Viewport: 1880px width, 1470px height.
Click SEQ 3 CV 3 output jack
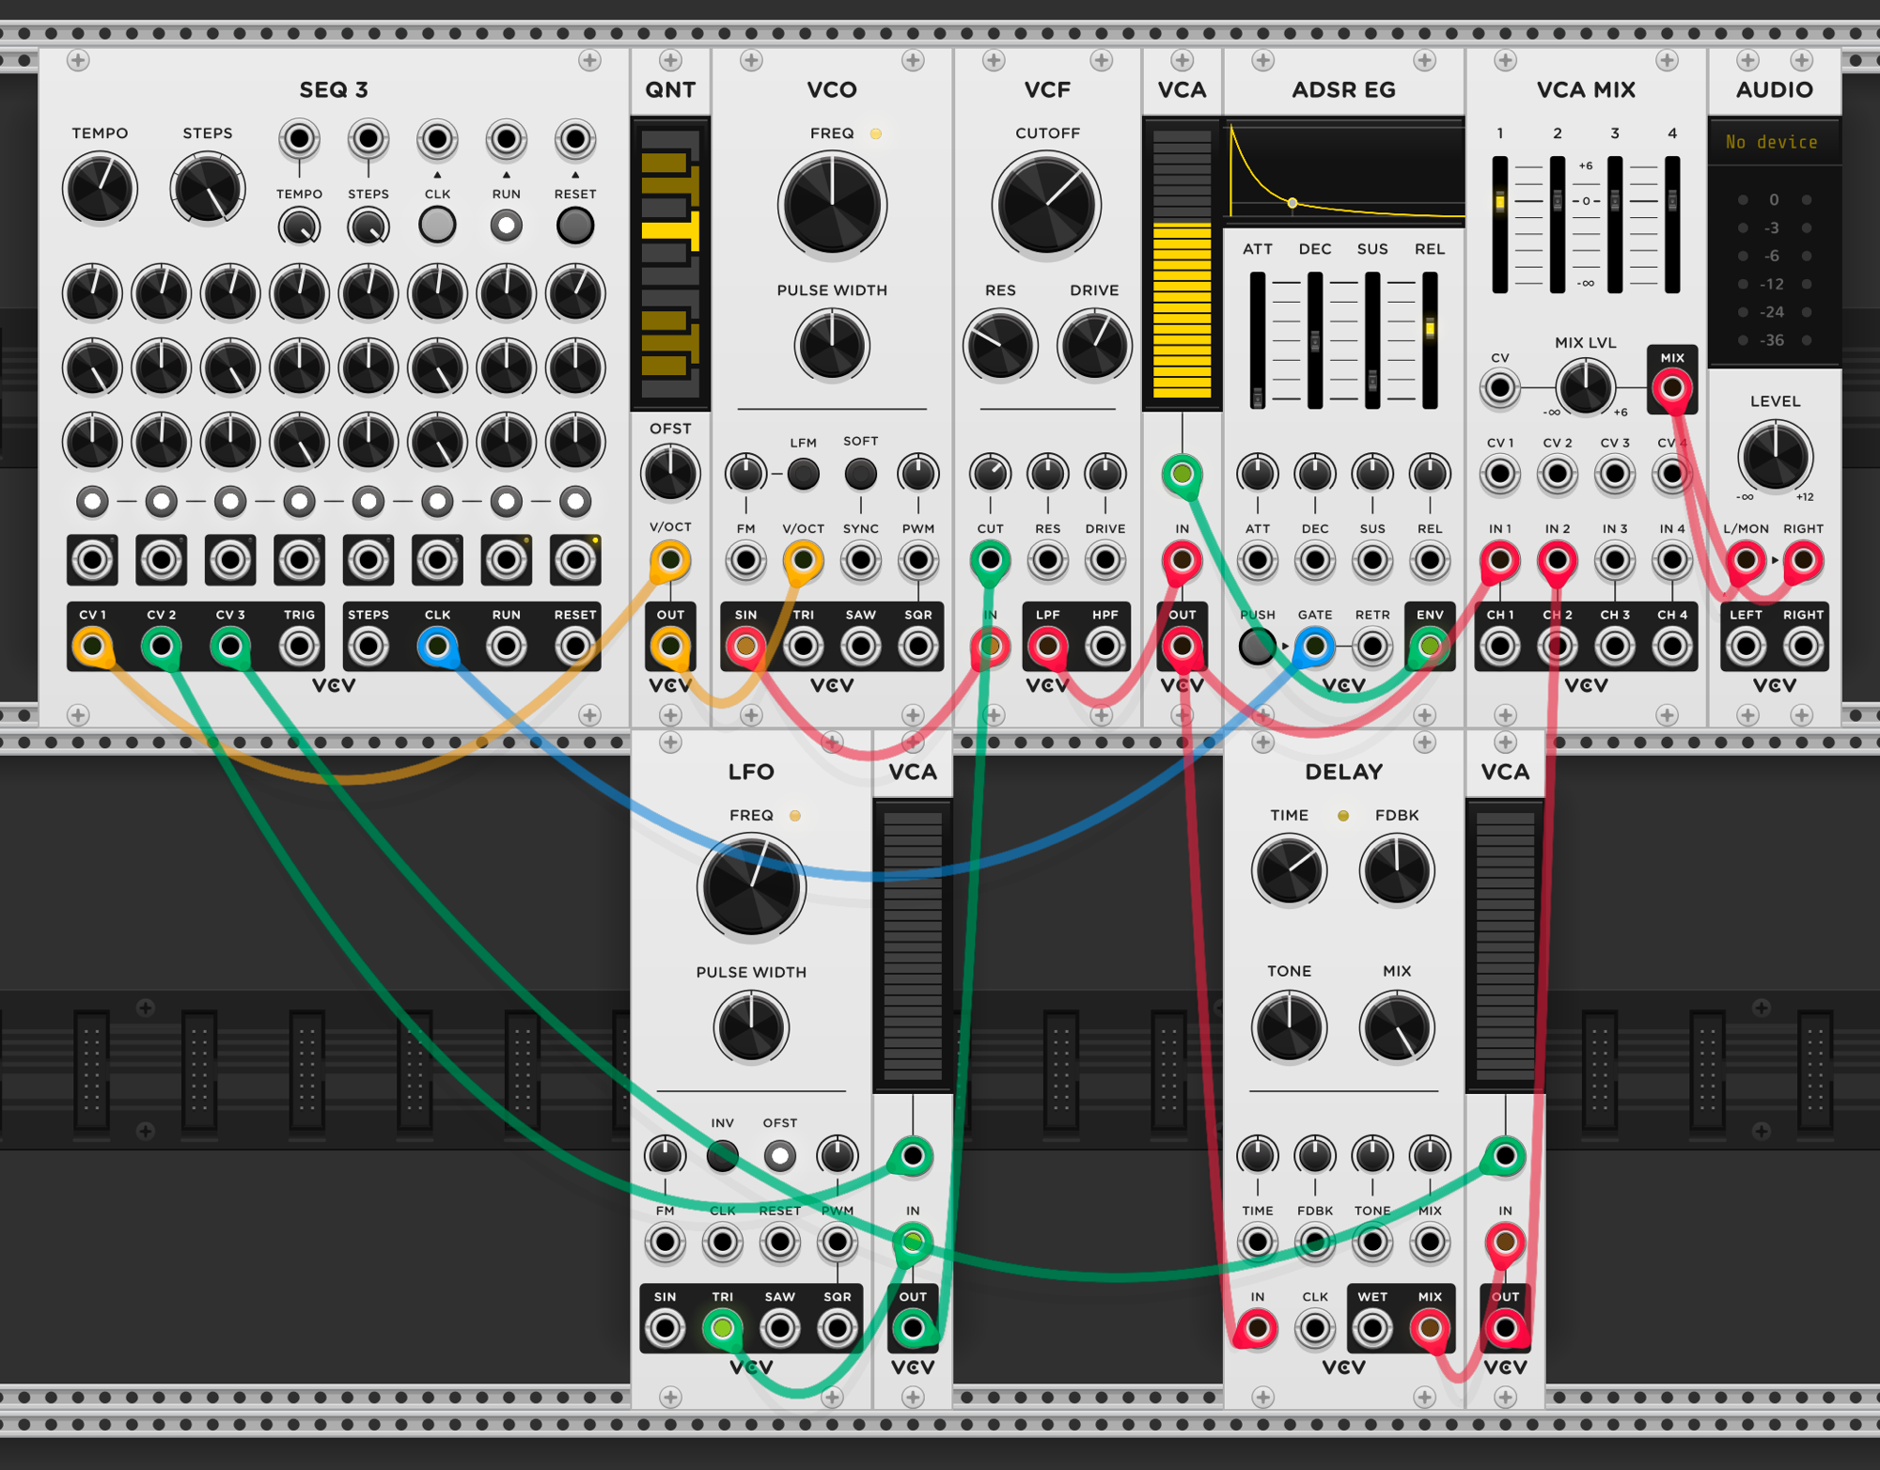(x=230, y=647)
